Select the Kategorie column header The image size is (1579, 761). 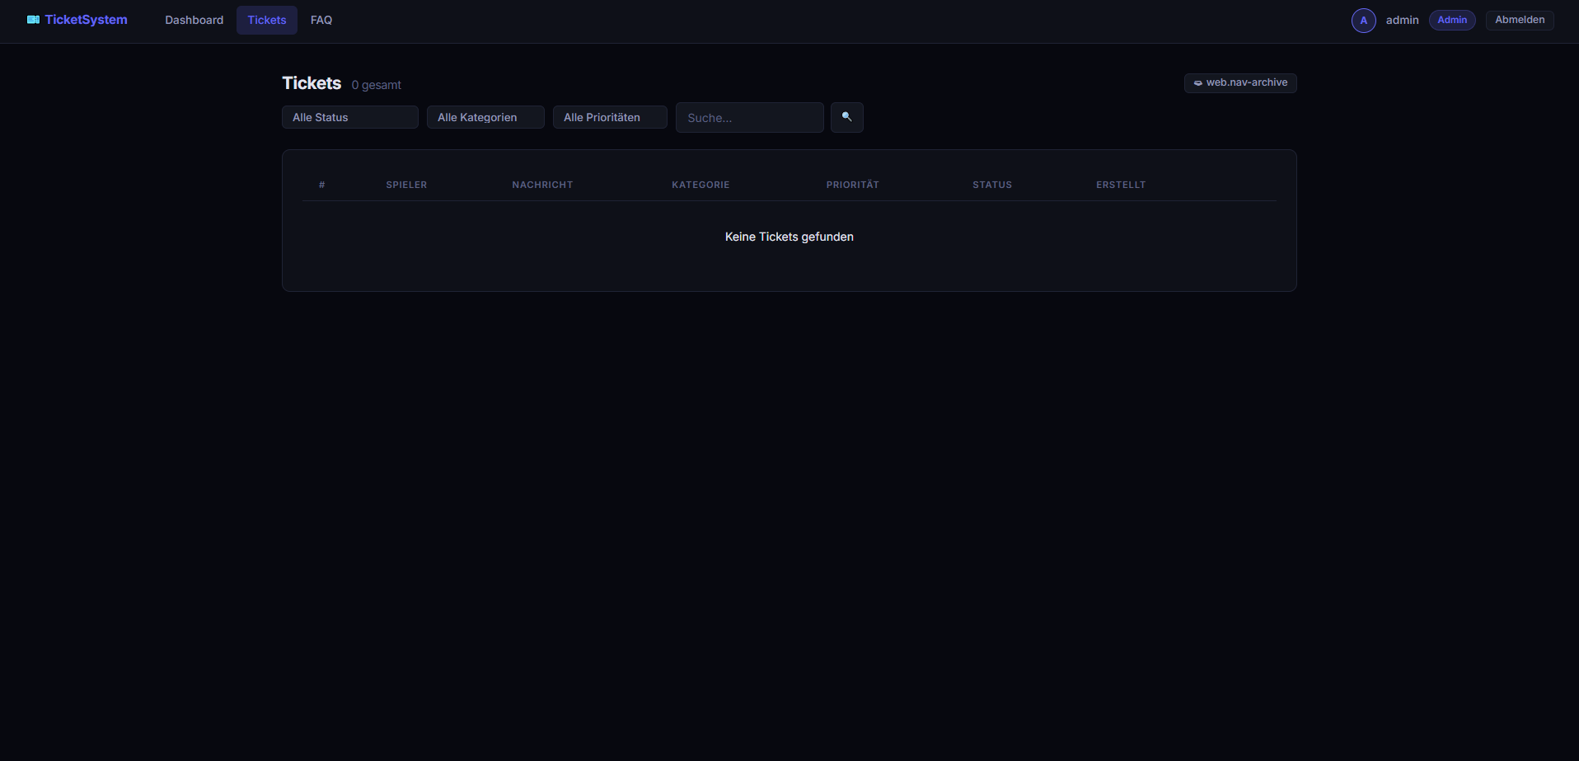coord(700,185)
